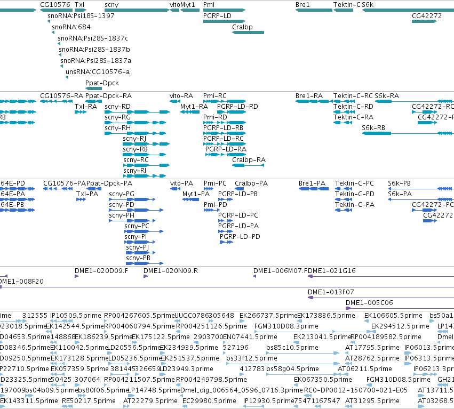The image size is (454, 409).
Task: Pick the snoRNA:Psi28S-1837c label
Action: pos(93,38)
